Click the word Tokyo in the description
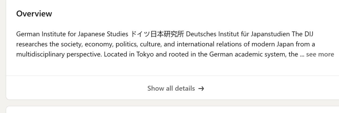Viewport: 339px width, 113px height. (145, 54)
